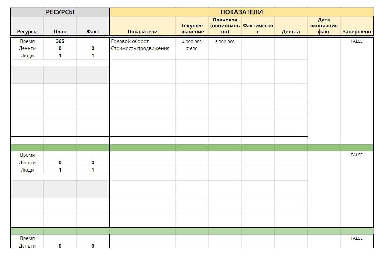The image size is (384, 255).
Task: Select the РЕСУРСЫ header cell
Action: (60, 12)
